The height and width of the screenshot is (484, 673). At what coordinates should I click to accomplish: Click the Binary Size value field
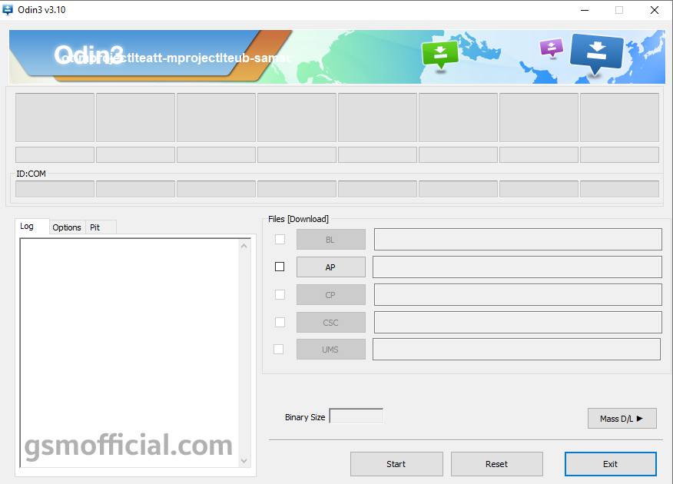click(x=356, y=416)
